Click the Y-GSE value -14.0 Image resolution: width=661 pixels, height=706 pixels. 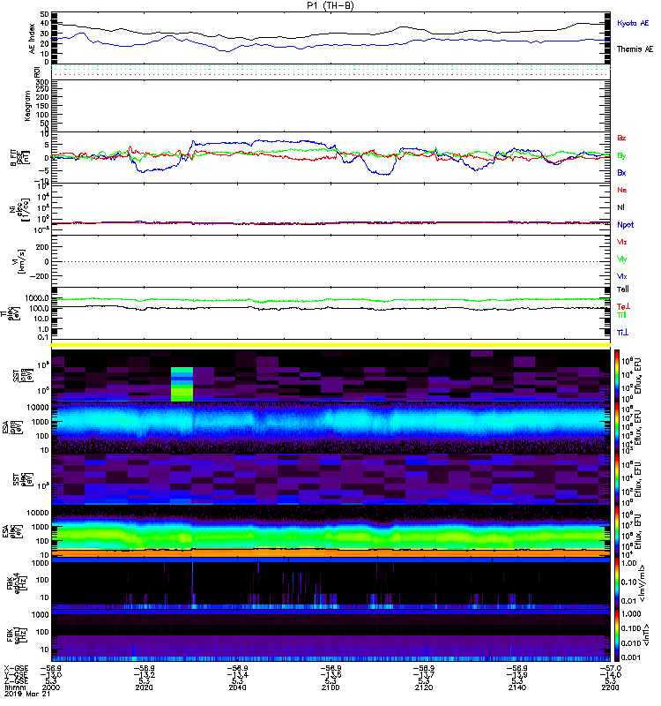pos(610,674)
